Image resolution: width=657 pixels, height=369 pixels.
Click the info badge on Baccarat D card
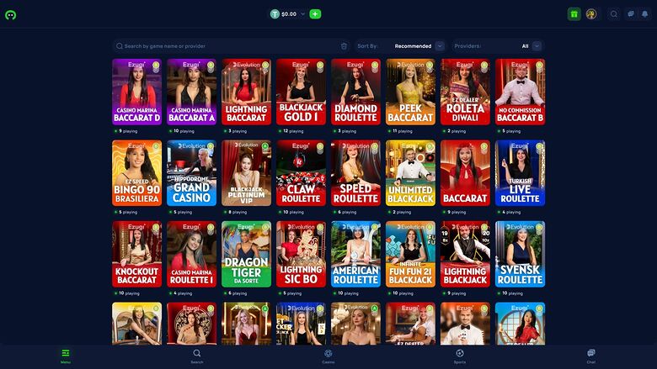tap(156, 65)
